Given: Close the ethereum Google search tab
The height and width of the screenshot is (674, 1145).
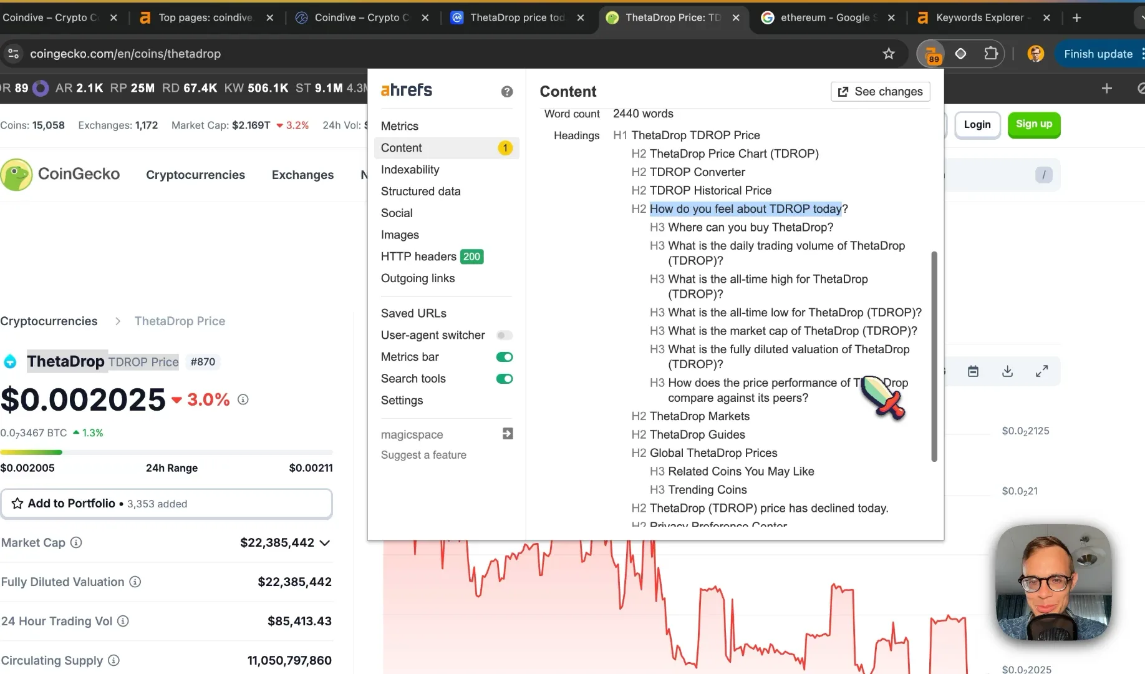Looking at the screenshot, I should tap(891, 17).
